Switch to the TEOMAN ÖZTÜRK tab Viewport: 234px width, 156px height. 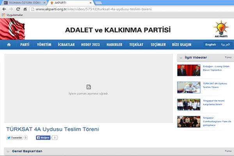(24, 3)
